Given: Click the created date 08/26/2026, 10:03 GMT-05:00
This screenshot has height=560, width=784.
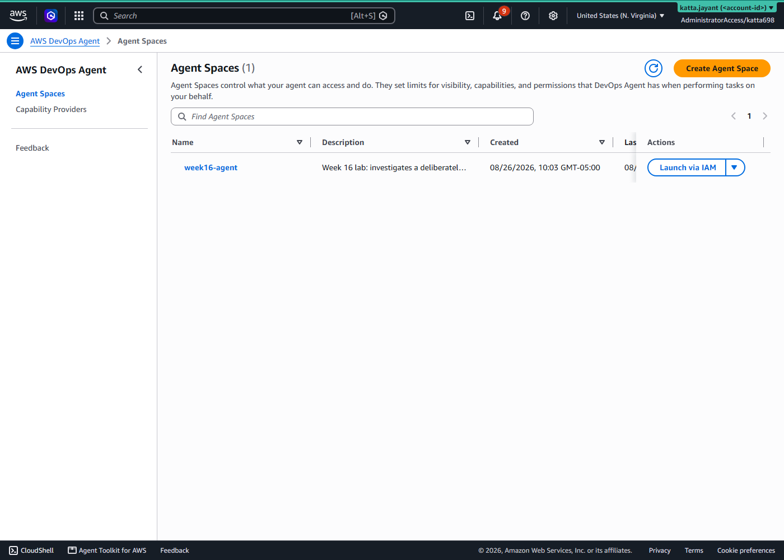Looking at the screenshot, I should 545,167.
